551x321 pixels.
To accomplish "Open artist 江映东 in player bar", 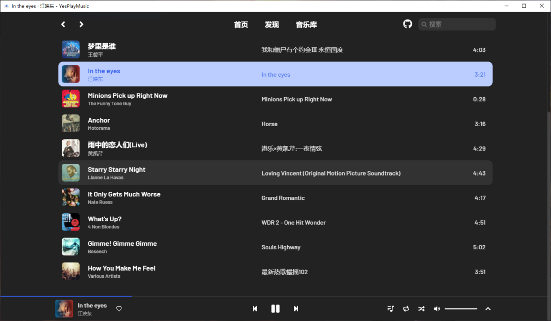I will [x=85, y=314].
